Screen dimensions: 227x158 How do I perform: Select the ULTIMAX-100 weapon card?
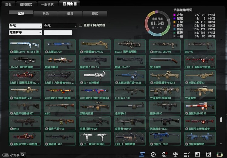[x=130, y=93]
